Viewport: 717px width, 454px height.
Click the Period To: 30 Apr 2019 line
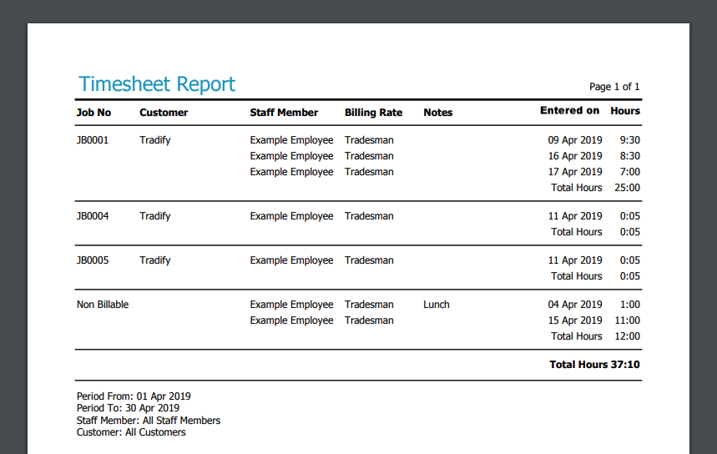tap(128, 408)
